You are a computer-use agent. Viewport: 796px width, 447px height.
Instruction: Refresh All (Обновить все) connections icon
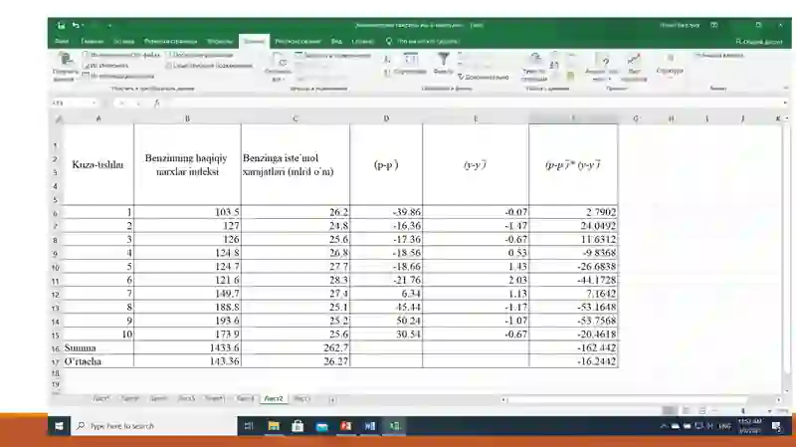click(x=278, y=67)
